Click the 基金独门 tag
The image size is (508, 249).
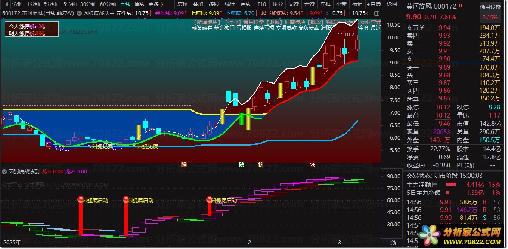(224, 28)
